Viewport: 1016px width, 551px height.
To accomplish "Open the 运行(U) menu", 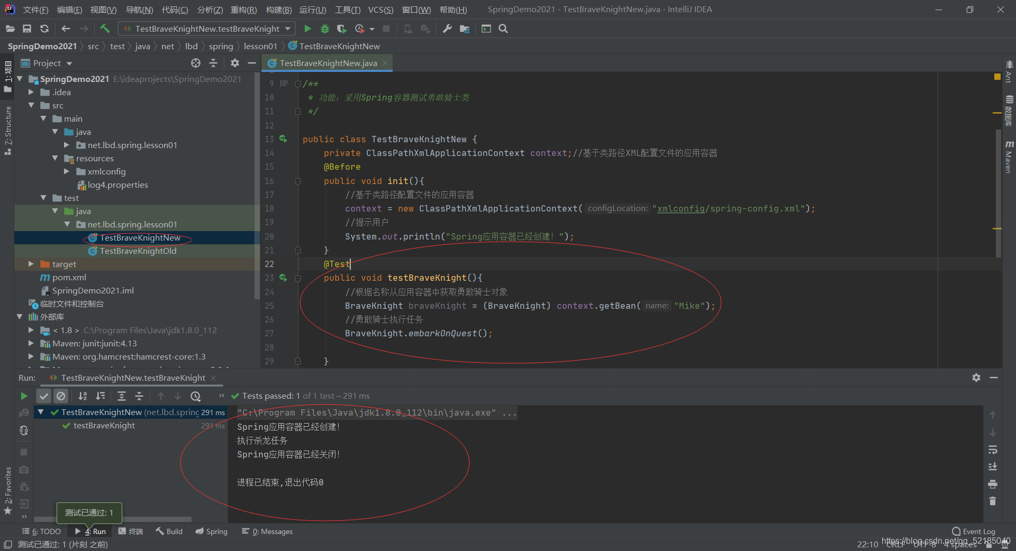I will coord(313,10).
